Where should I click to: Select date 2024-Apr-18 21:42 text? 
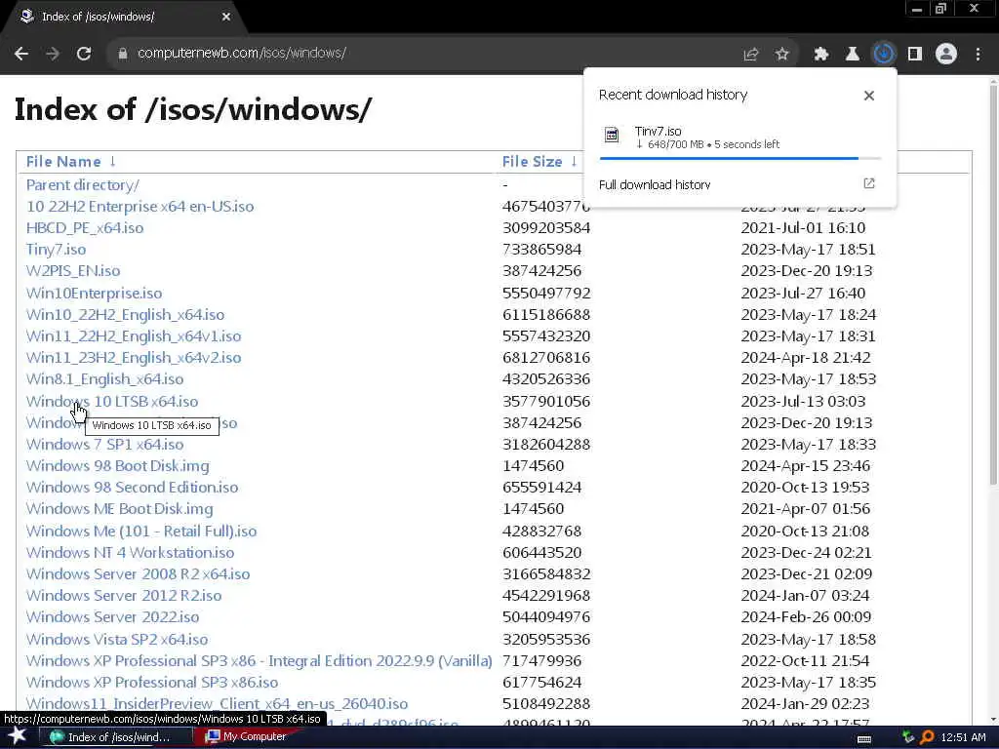coord(806,358)
